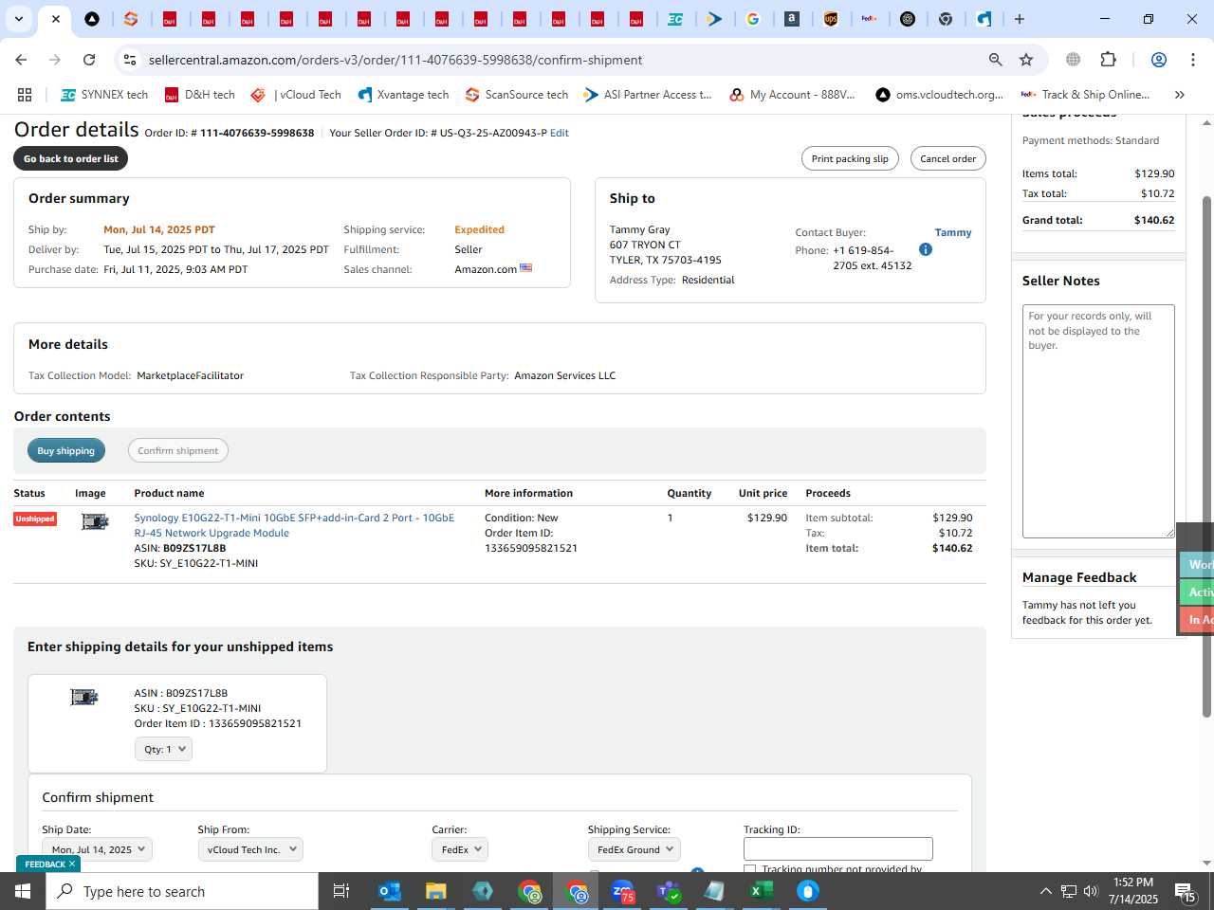Click the Cancel order button
Image resolution: width=1214 pixels, height=910 pixels.
(x=948, y=158)
